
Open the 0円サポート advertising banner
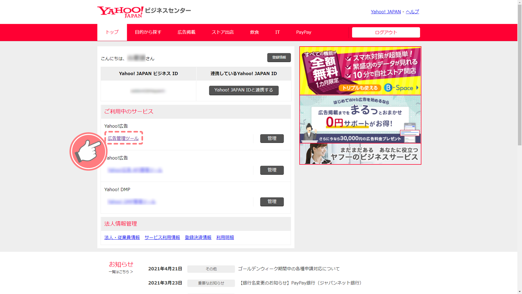pyautogui.click(x=360, y=119)
